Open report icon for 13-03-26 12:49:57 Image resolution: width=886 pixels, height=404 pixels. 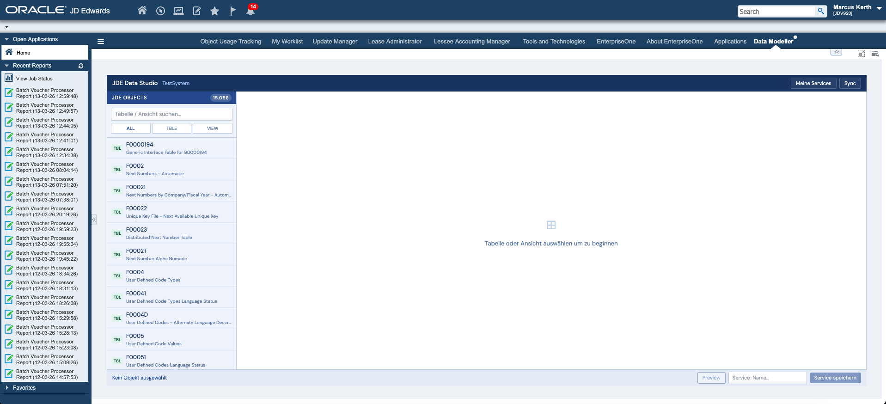pos(9,107)
